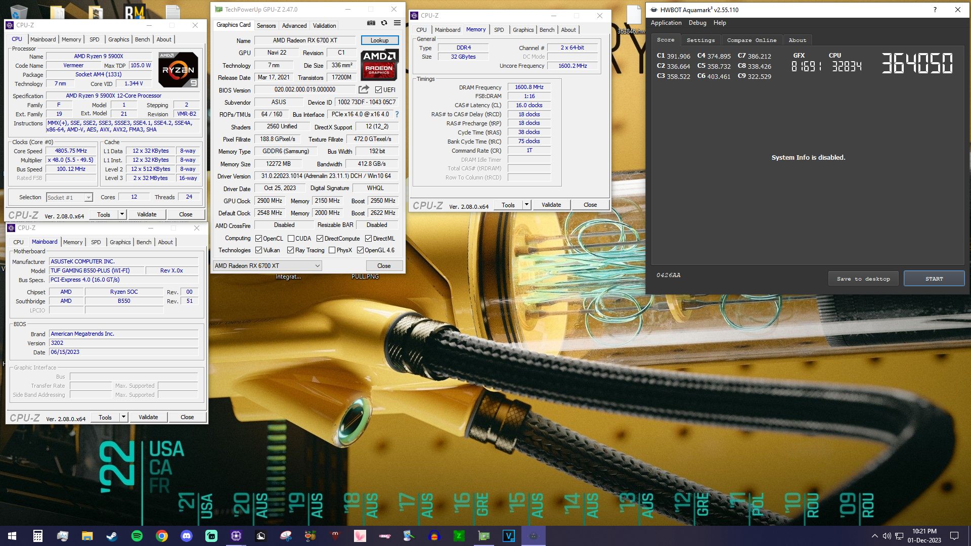Open the SPD tab in CPU-Z Memory window
This screenshot has width=971, height=546.
click(499, 30)
